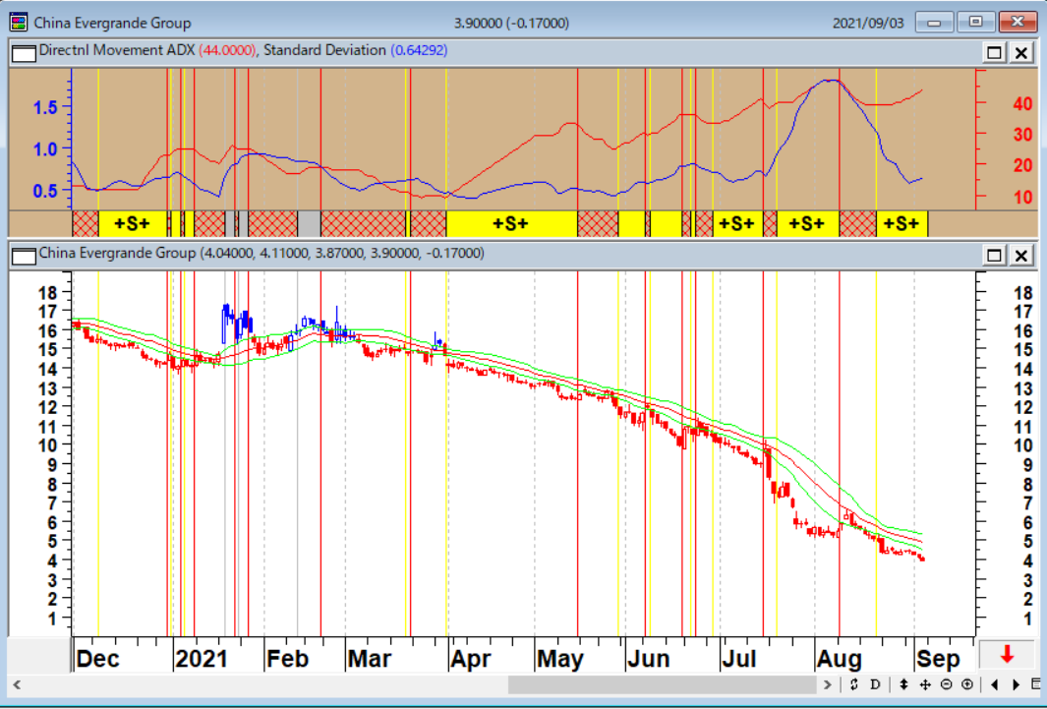Close the China Evergrande Group price pane
Image resolution: width=1047 pixels, height=709 pixels.
point(1021,255)
